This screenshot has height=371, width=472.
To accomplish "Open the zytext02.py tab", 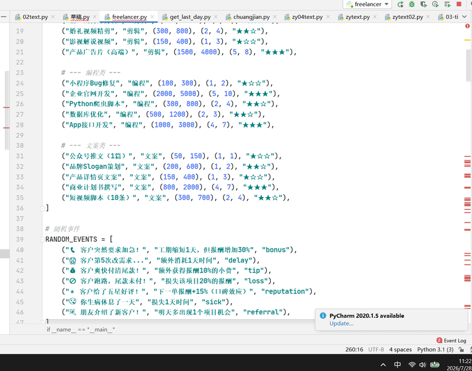I will (408, 17).
